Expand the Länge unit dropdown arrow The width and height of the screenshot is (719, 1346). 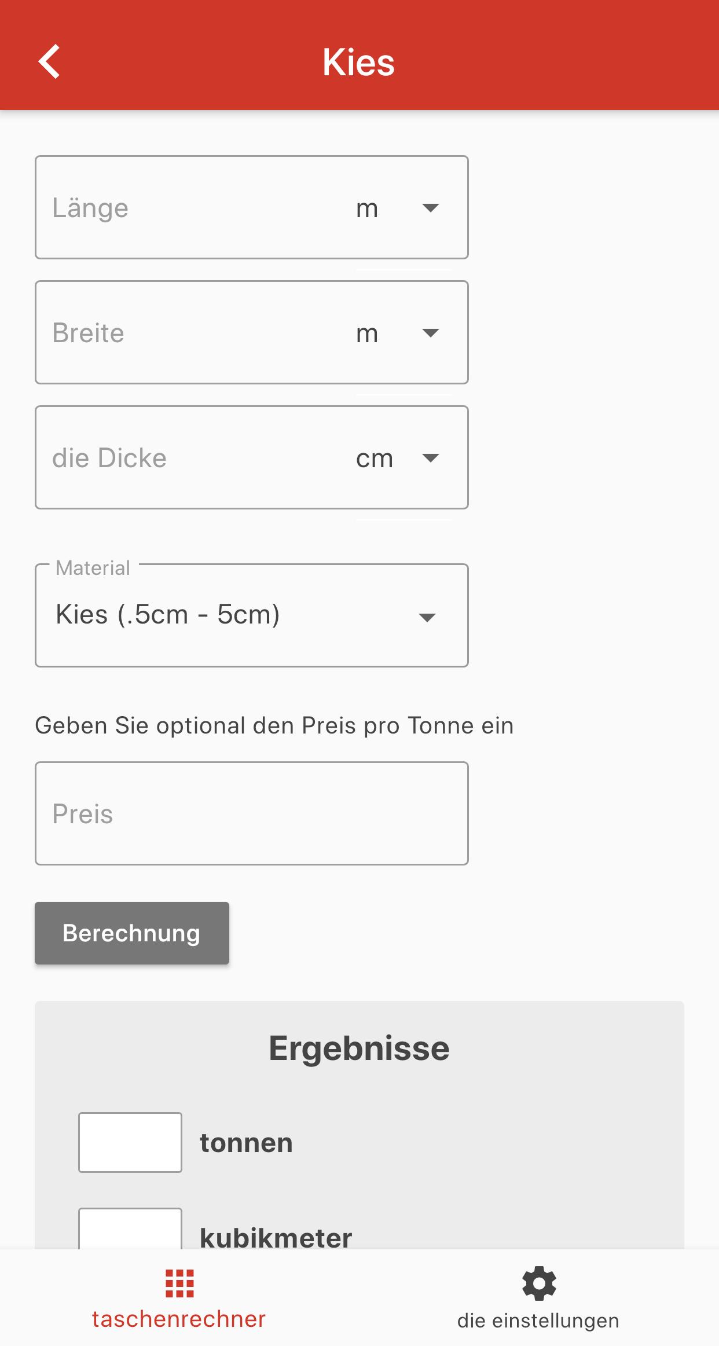click(x=430, y=208)
